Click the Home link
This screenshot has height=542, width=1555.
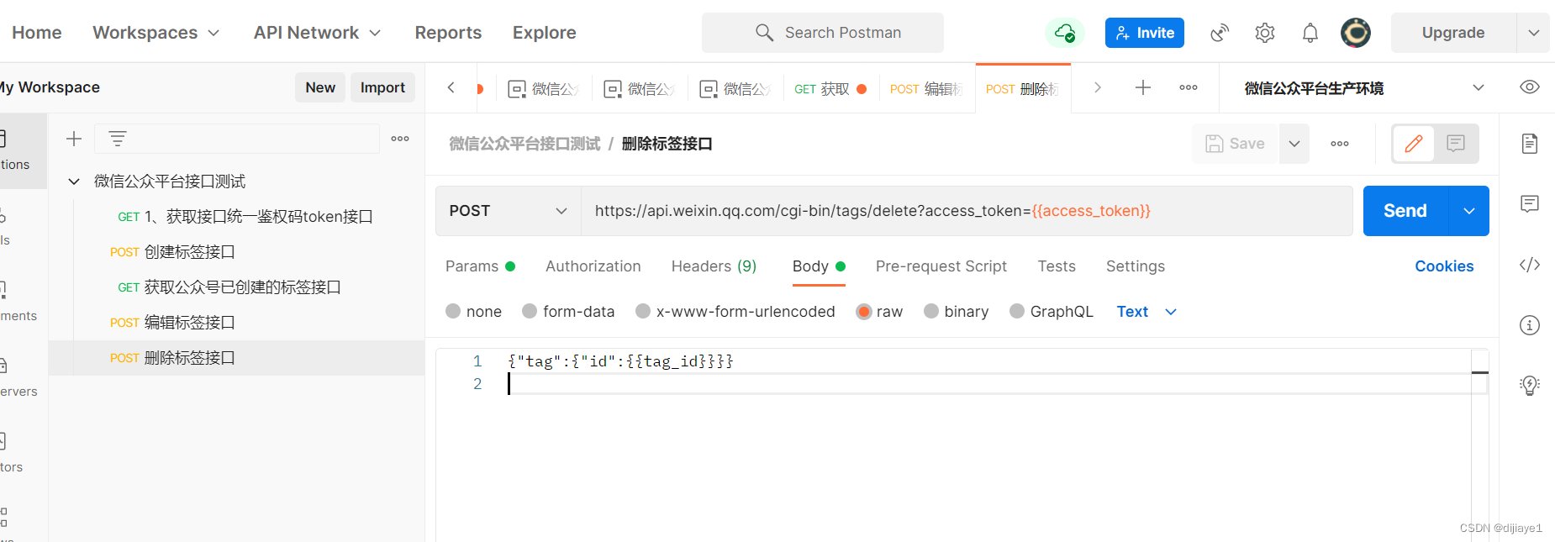[37, 33]
